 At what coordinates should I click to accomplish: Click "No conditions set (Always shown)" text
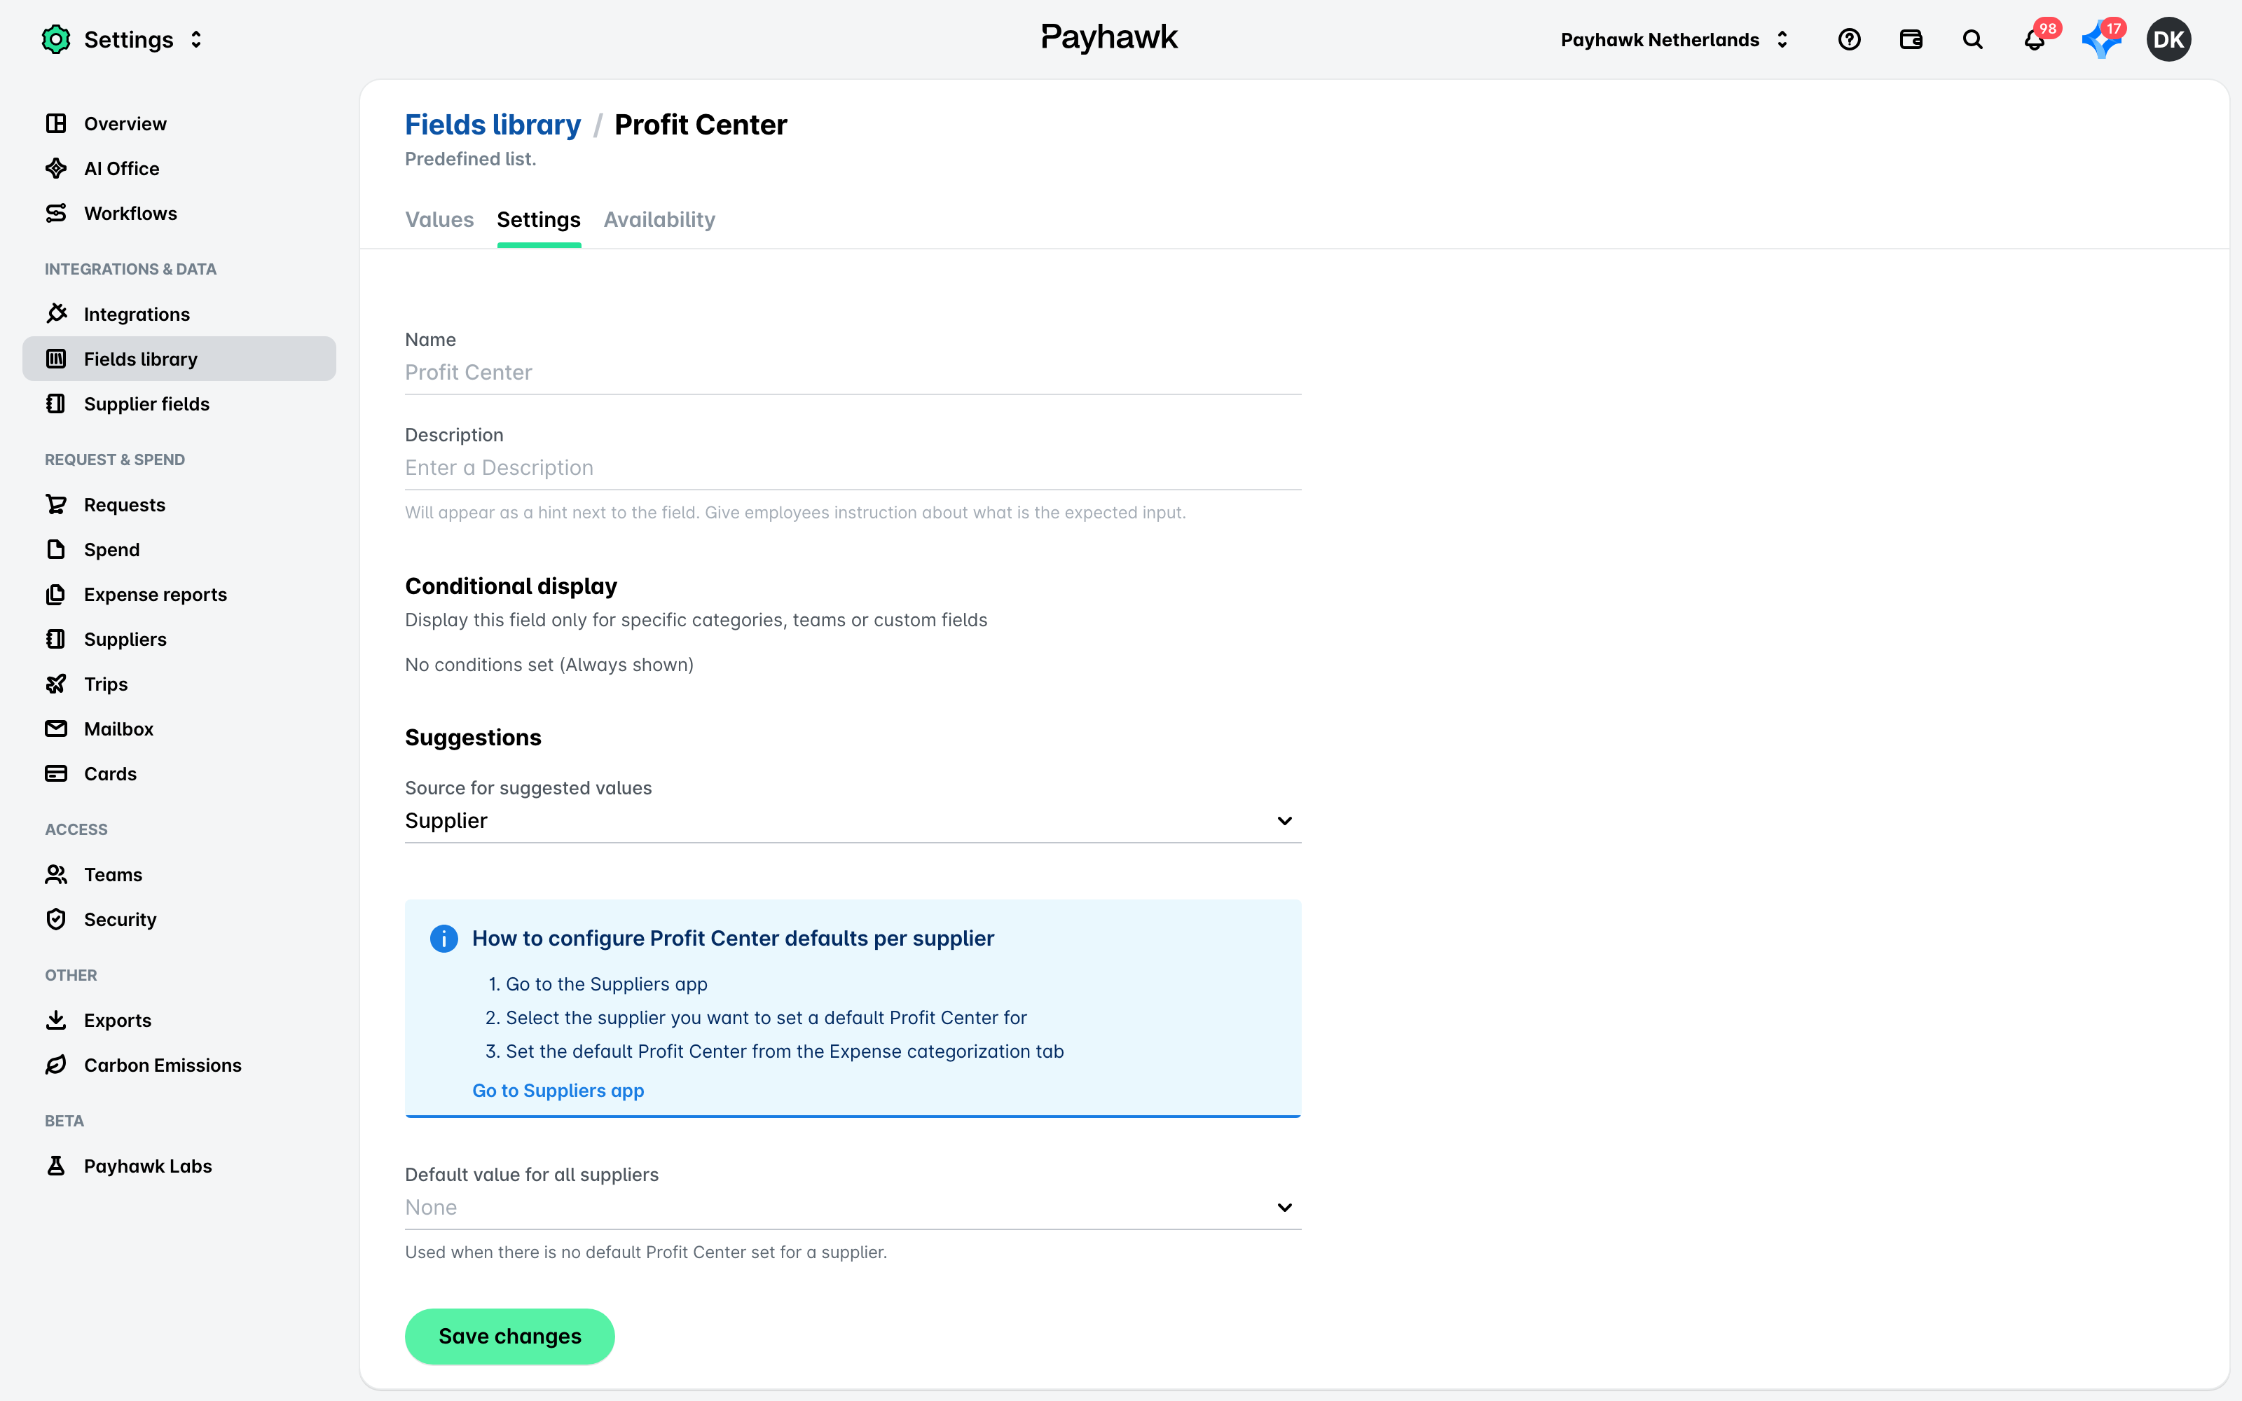[549, 664]
